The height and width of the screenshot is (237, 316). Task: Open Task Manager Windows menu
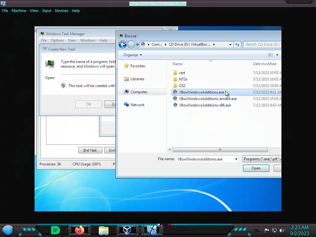[88, 40]
